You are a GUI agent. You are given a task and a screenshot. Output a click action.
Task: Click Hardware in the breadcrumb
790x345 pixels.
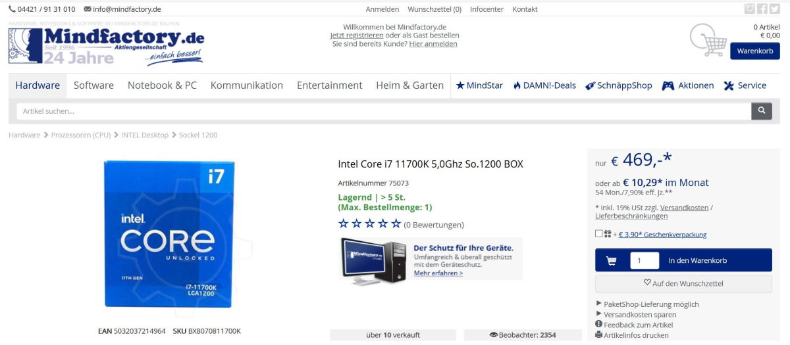[24, 135]
